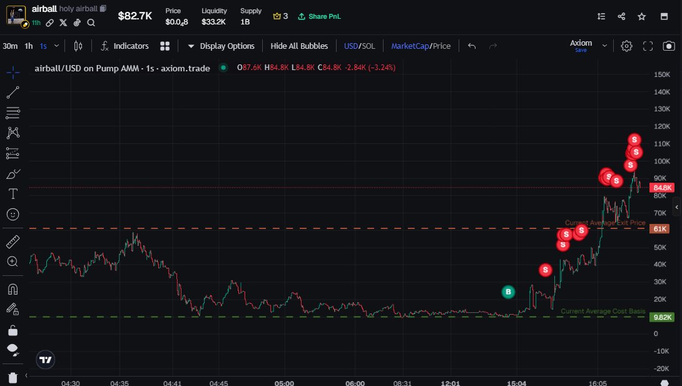Viewport: 682px width, 386px height.
Task: Click the $33.2K Liquidity value
Action: click(x=213, y=22)
